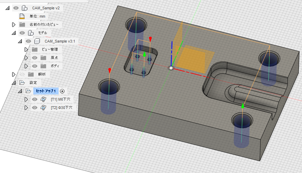Click the 解析 folder icon
Image resolution: width=302 pixels, height=173 pixels.
(31, 74)
